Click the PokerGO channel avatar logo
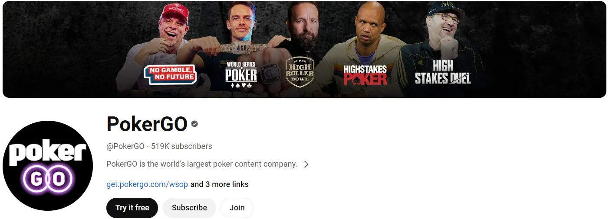This screenshot has width=609, height=219. tap(48, 166)
